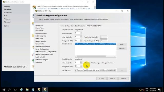Browse for log directory with ... button
Screen dimensions: 164x92
pyautogui.click(x=122, y=70)
